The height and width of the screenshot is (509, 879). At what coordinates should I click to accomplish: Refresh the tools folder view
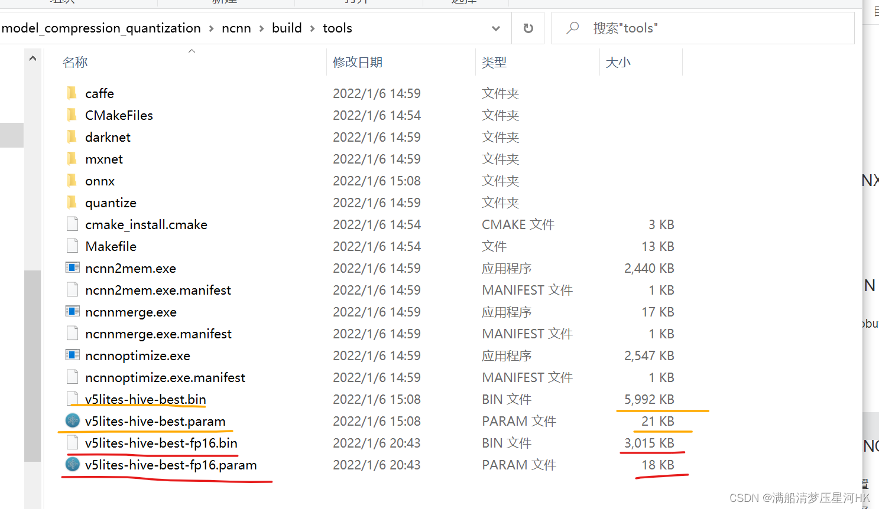[528, 28]
